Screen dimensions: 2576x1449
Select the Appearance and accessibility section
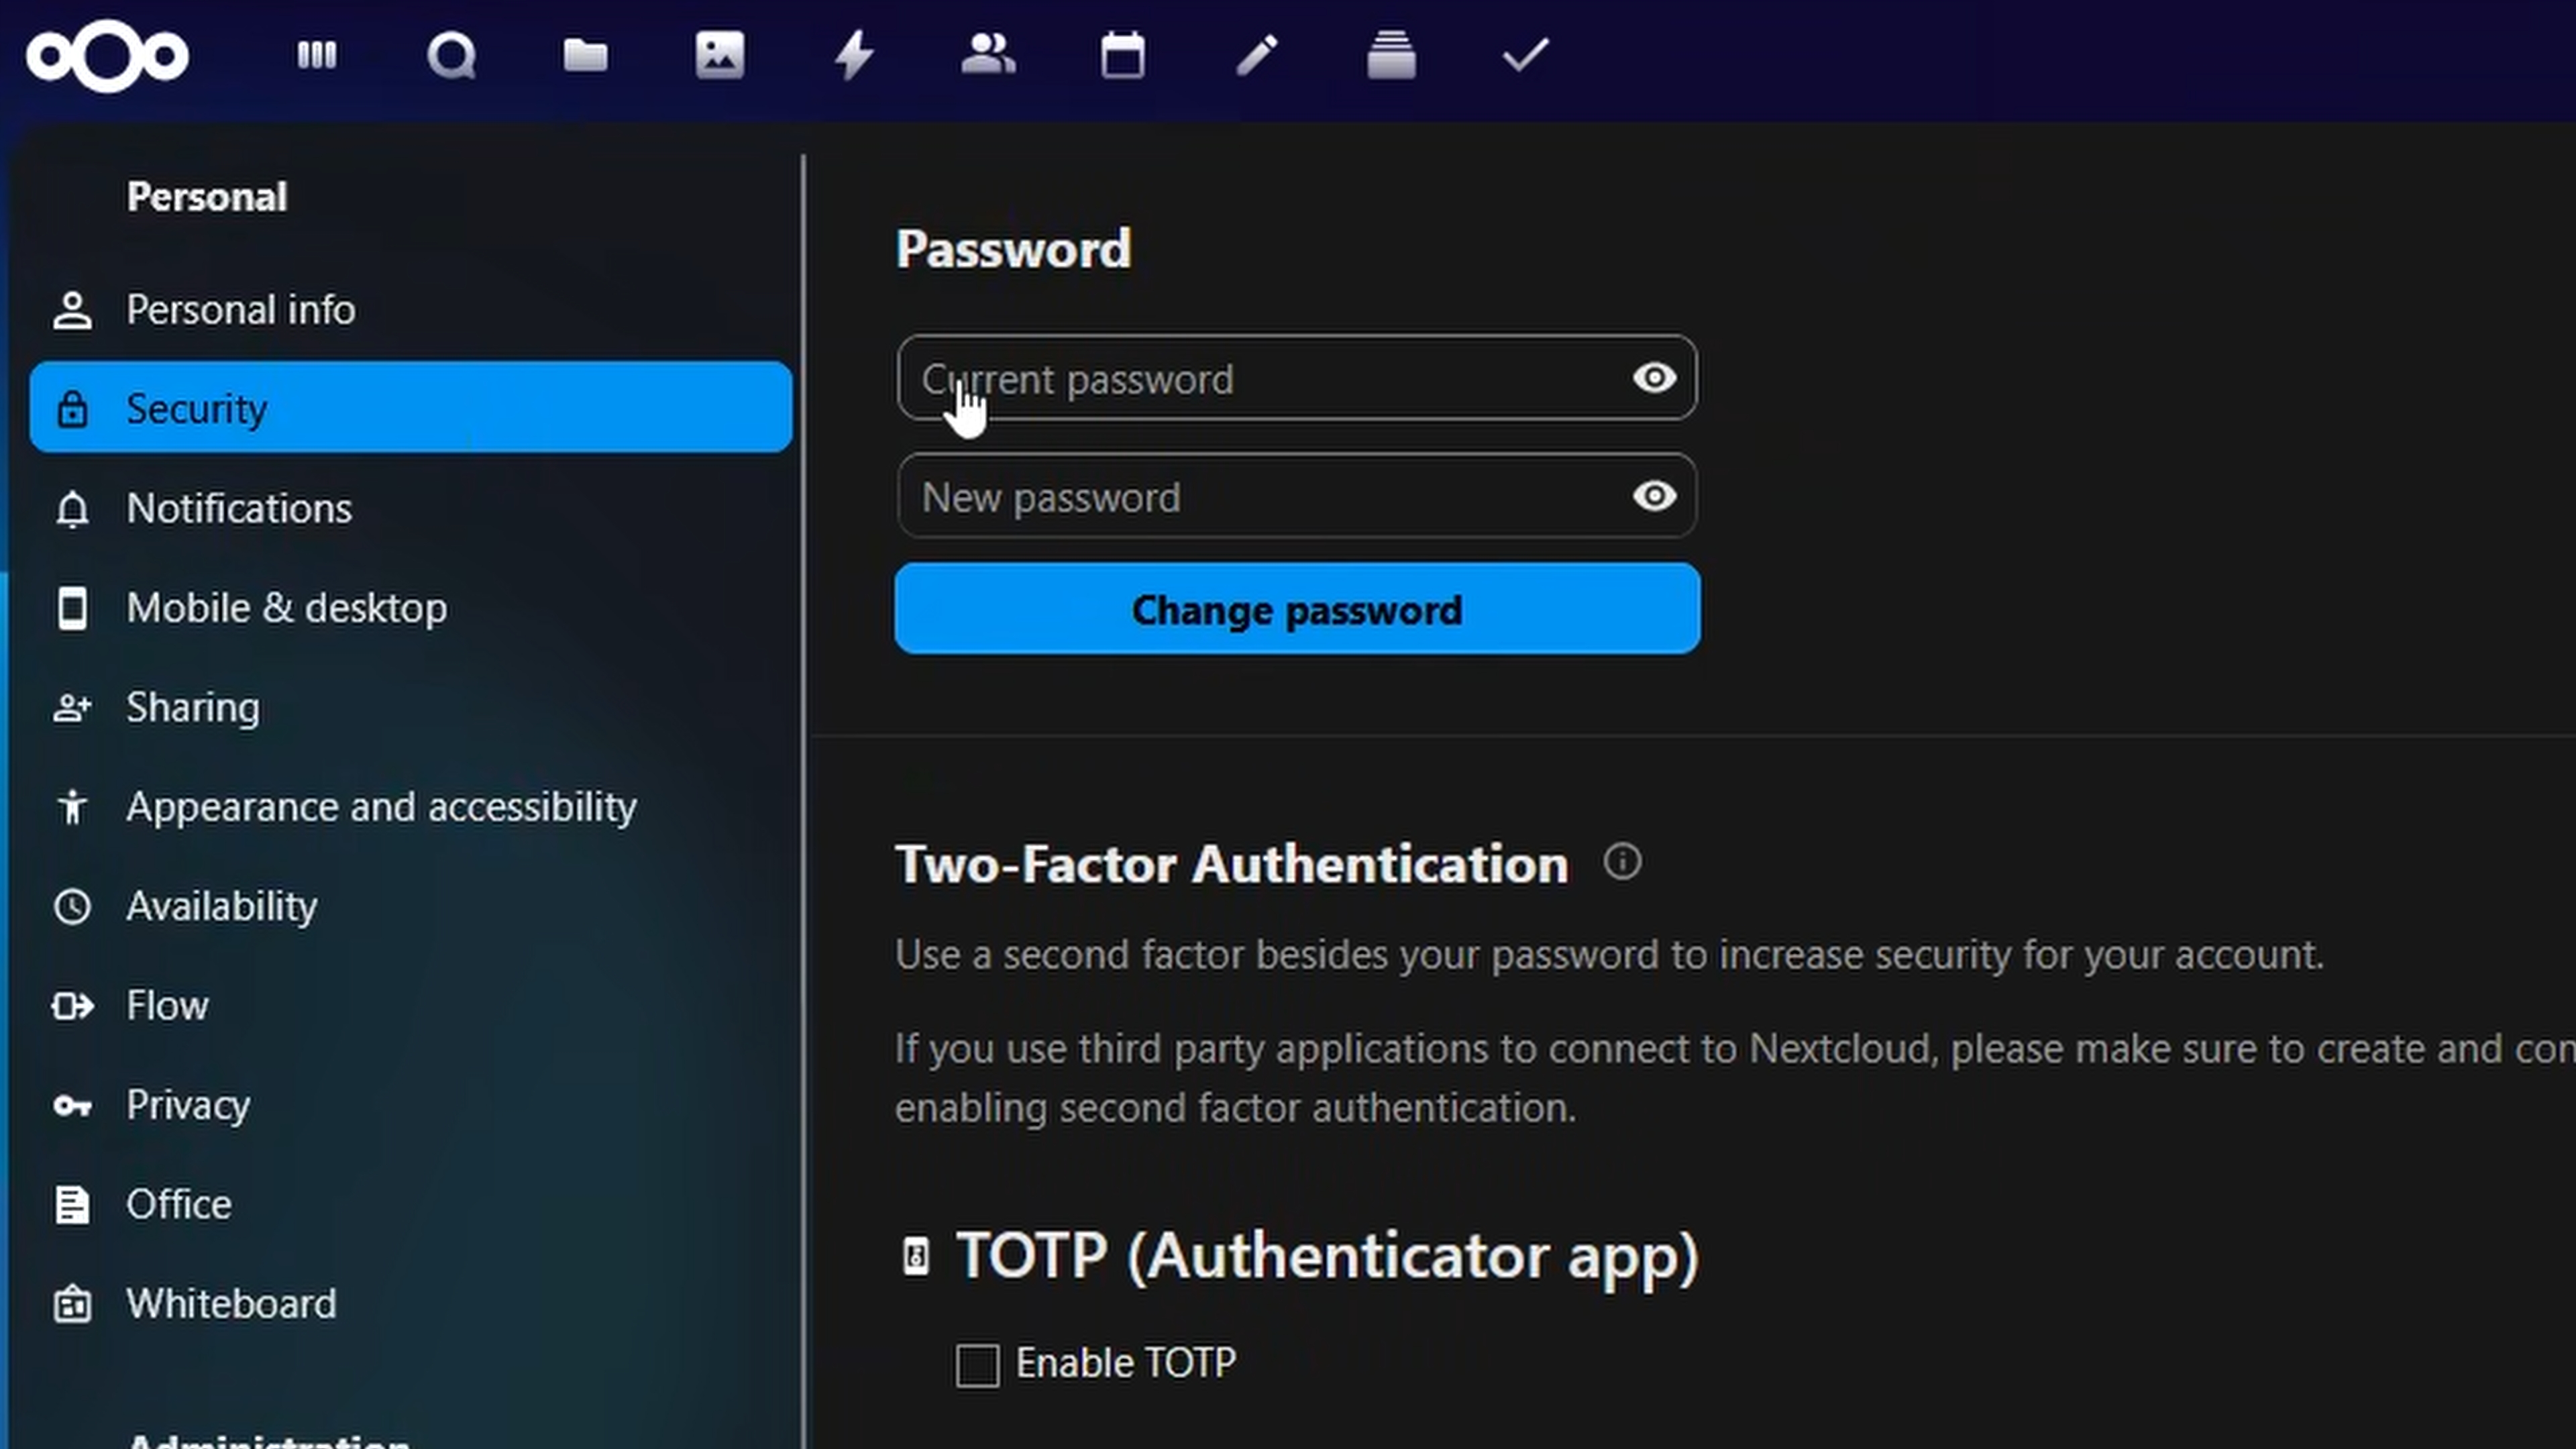(x=381, y=807)
